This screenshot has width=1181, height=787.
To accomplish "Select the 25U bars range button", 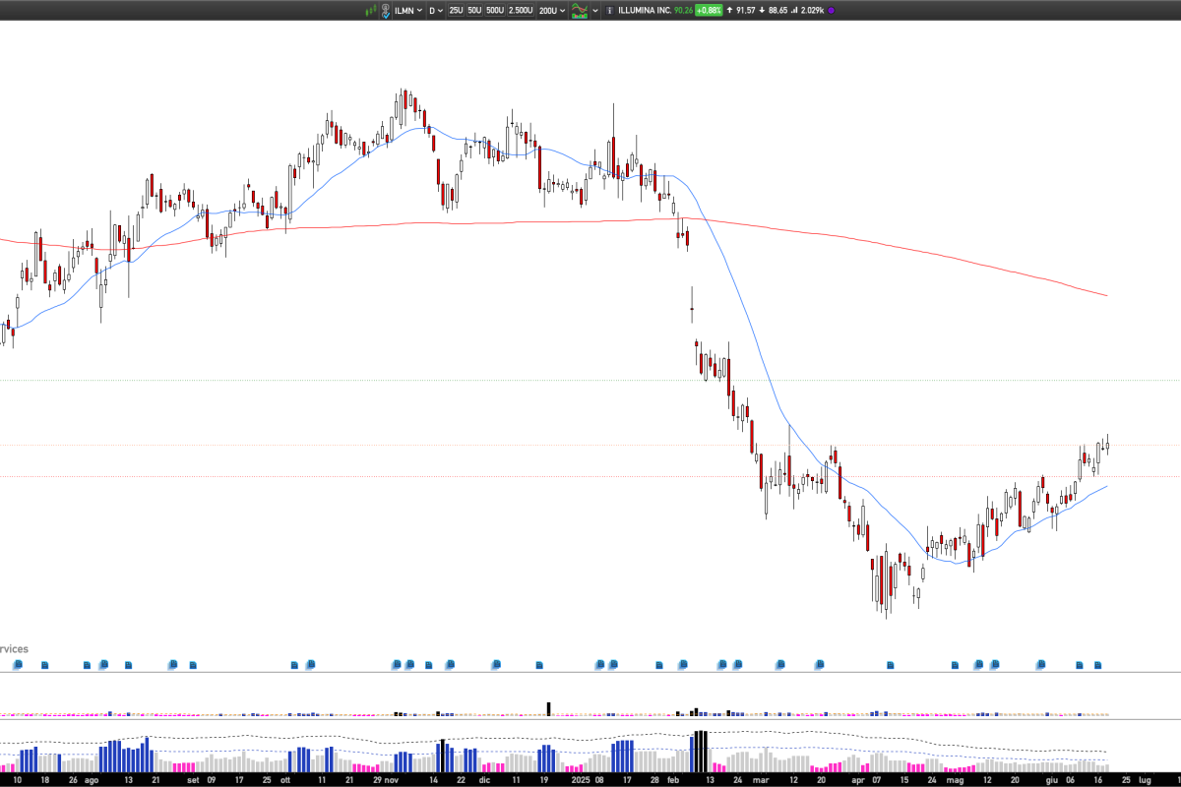I will click(x=456, y=10).
